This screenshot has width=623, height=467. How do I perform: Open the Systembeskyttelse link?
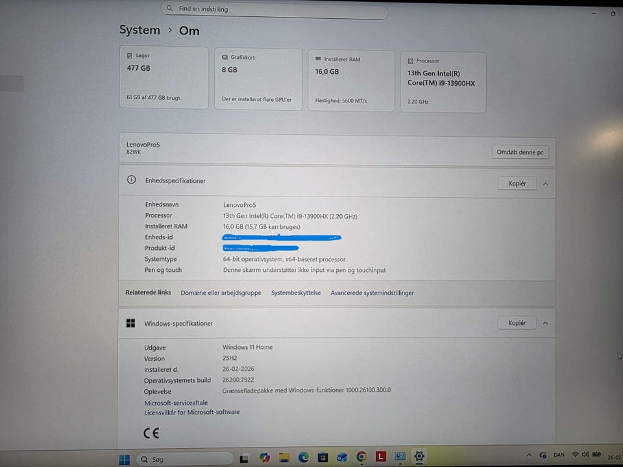(x=296, y=293)
